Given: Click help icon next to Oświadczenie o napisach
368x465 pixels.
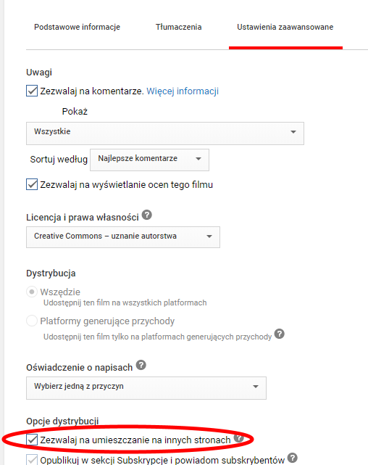Looking at the screenshot, I should (141, 365).
